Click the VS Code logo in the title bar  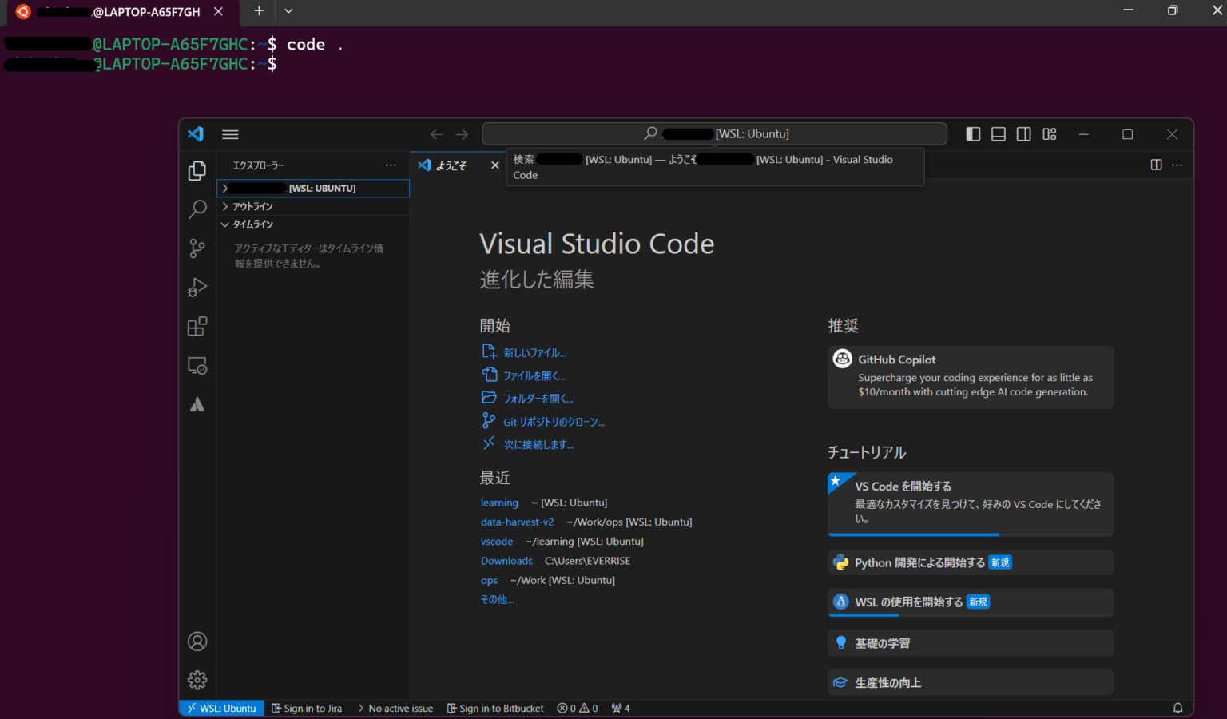pyautogui.click(x=196, y=133)
